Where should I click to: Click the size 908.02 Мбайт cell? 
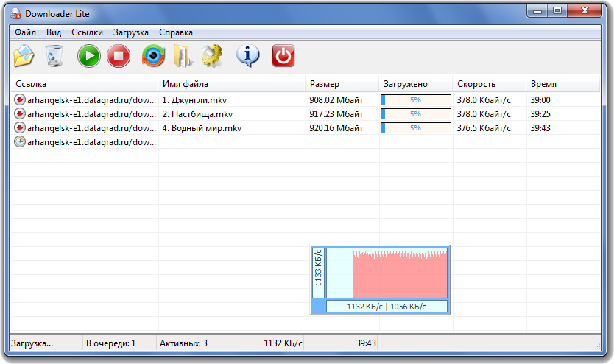click(336, 100)
